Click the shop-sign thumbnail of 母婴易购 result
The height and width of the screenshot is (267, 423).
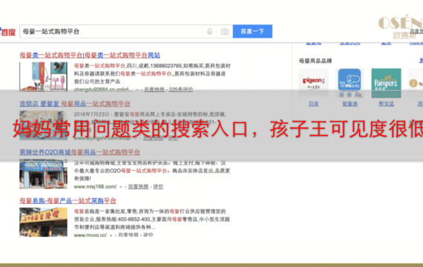(x=44, y=222)
